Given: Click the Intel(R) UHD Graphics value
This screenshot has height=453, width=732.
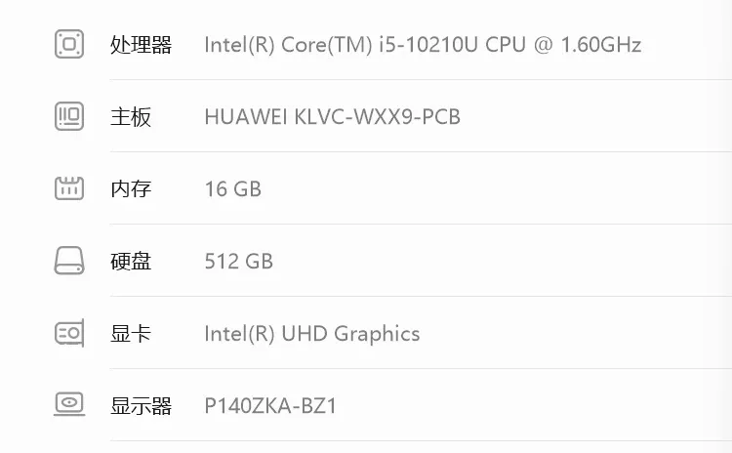Looking at the screenshot, I should (x=311, y=334).
